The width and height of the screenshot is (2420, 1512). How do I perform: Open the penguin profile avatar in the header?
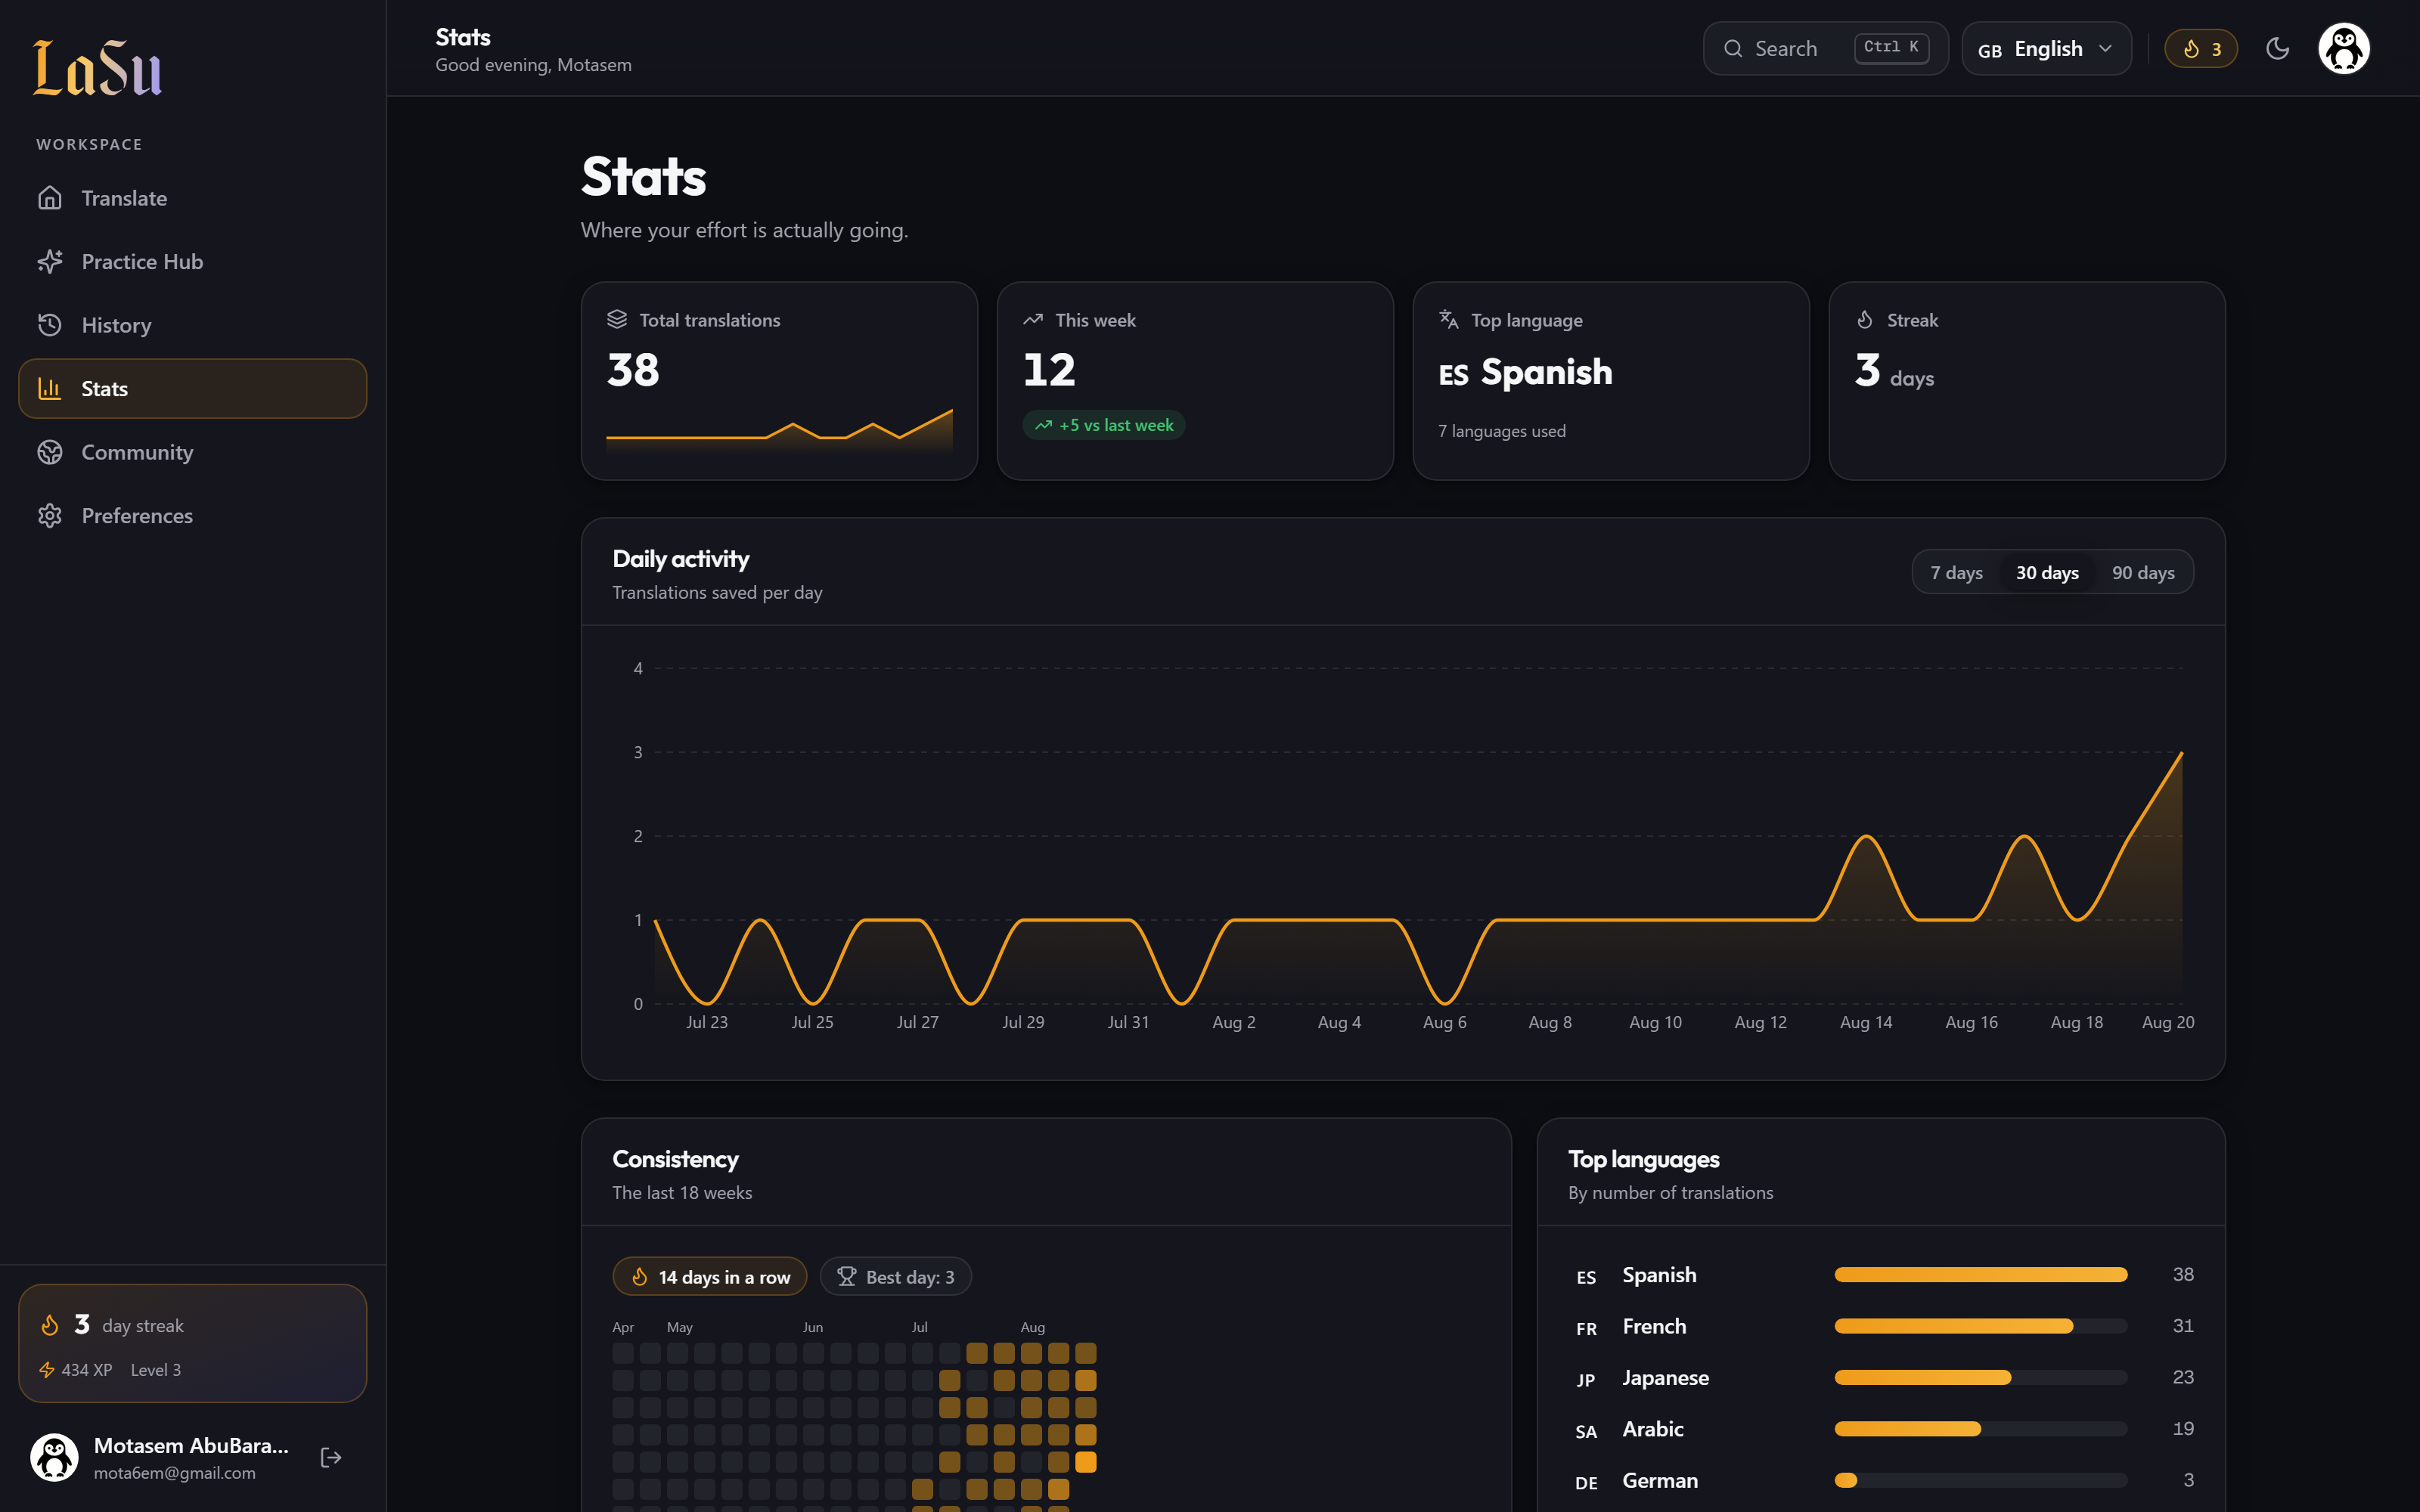[2343, 49]
